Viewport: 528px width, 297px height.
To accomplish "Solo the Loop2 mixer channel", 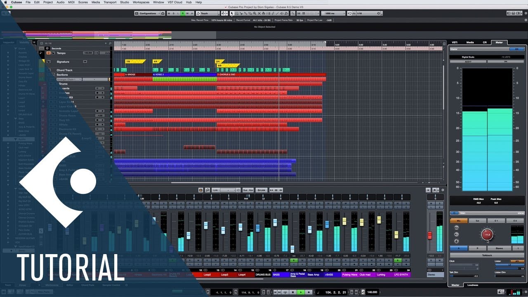I will (x=216, y=203).
